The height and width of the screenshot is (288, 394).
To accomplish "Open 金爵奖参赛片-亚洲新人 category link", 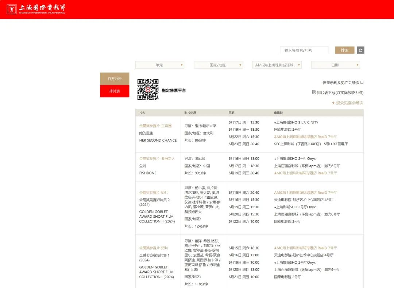I will point(157,159).
